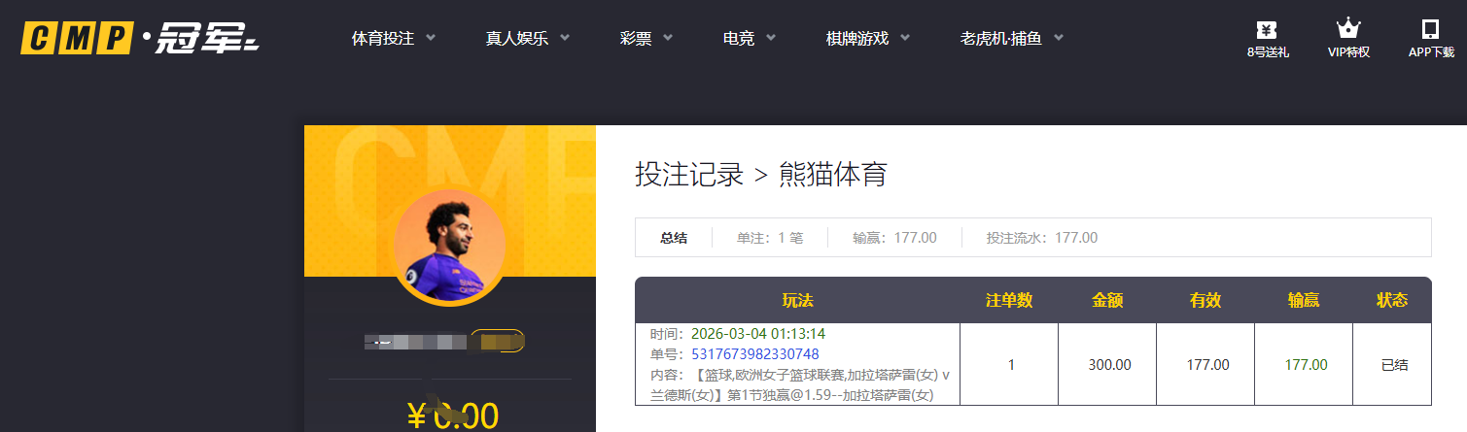Go back to 投注记录 in the breadcrumb

pyautogui.click(x=688, y=175)
